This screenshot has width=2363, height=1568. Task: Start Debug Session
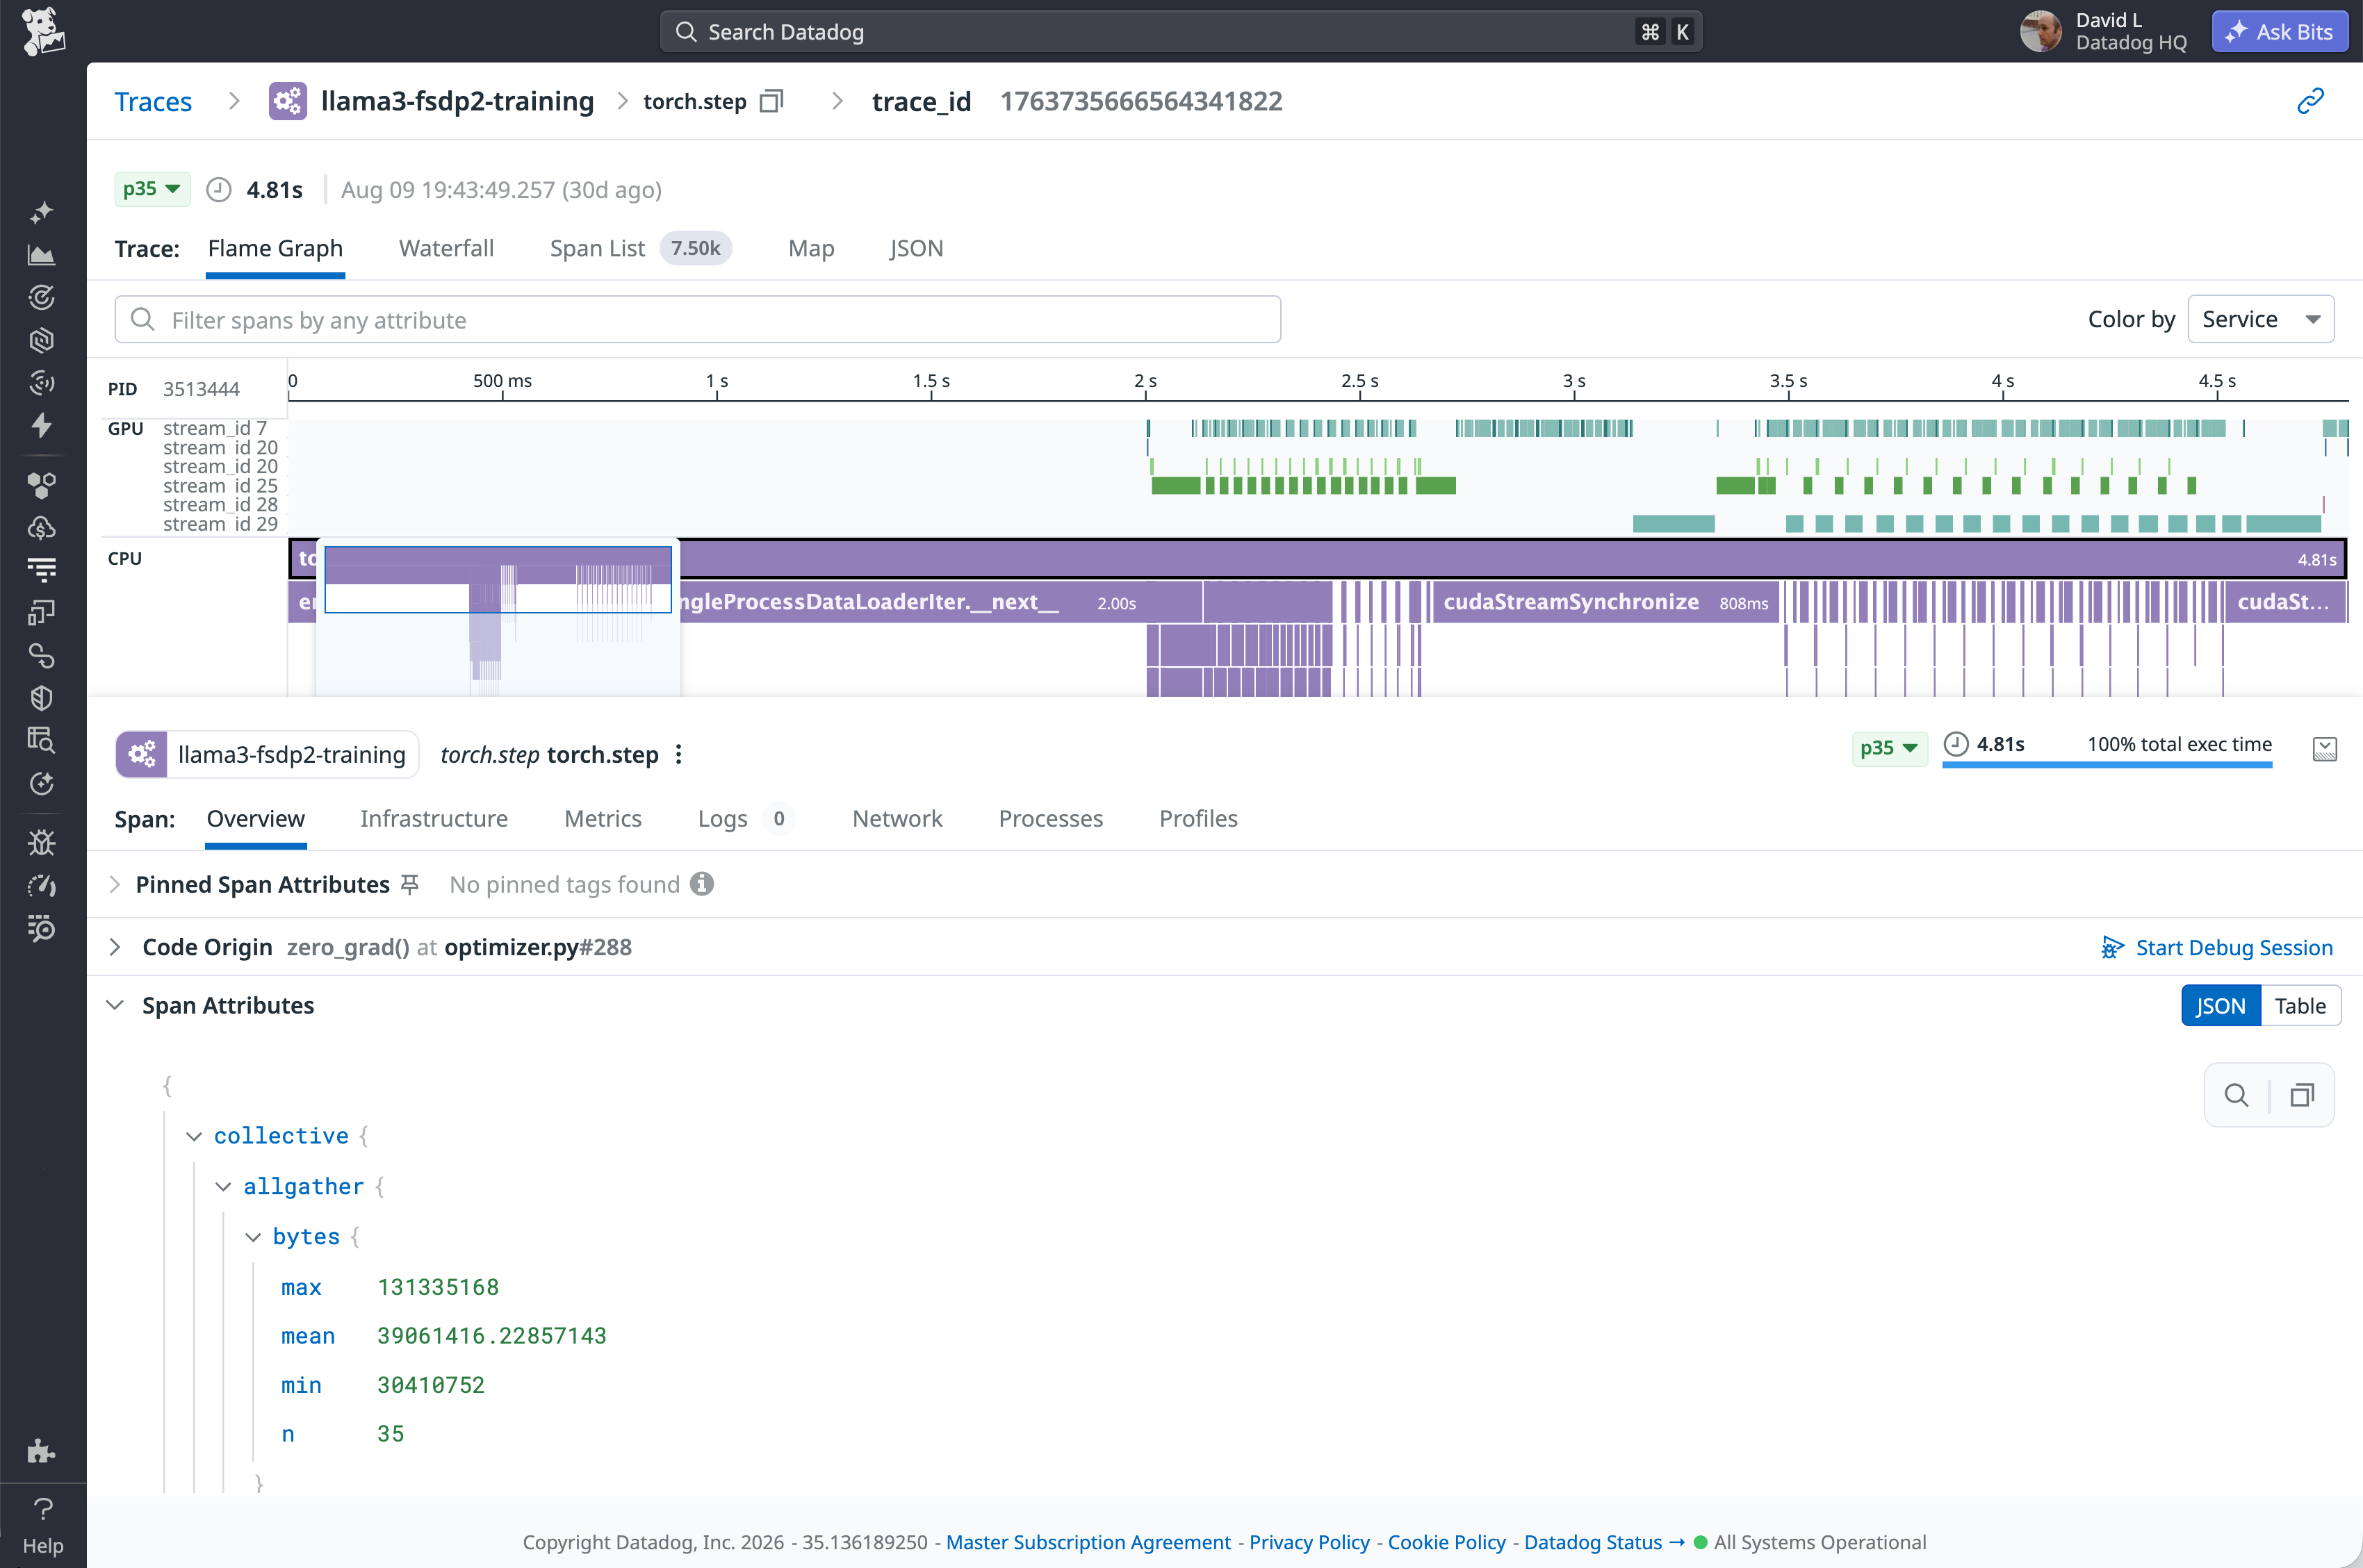click(2217, 947)
